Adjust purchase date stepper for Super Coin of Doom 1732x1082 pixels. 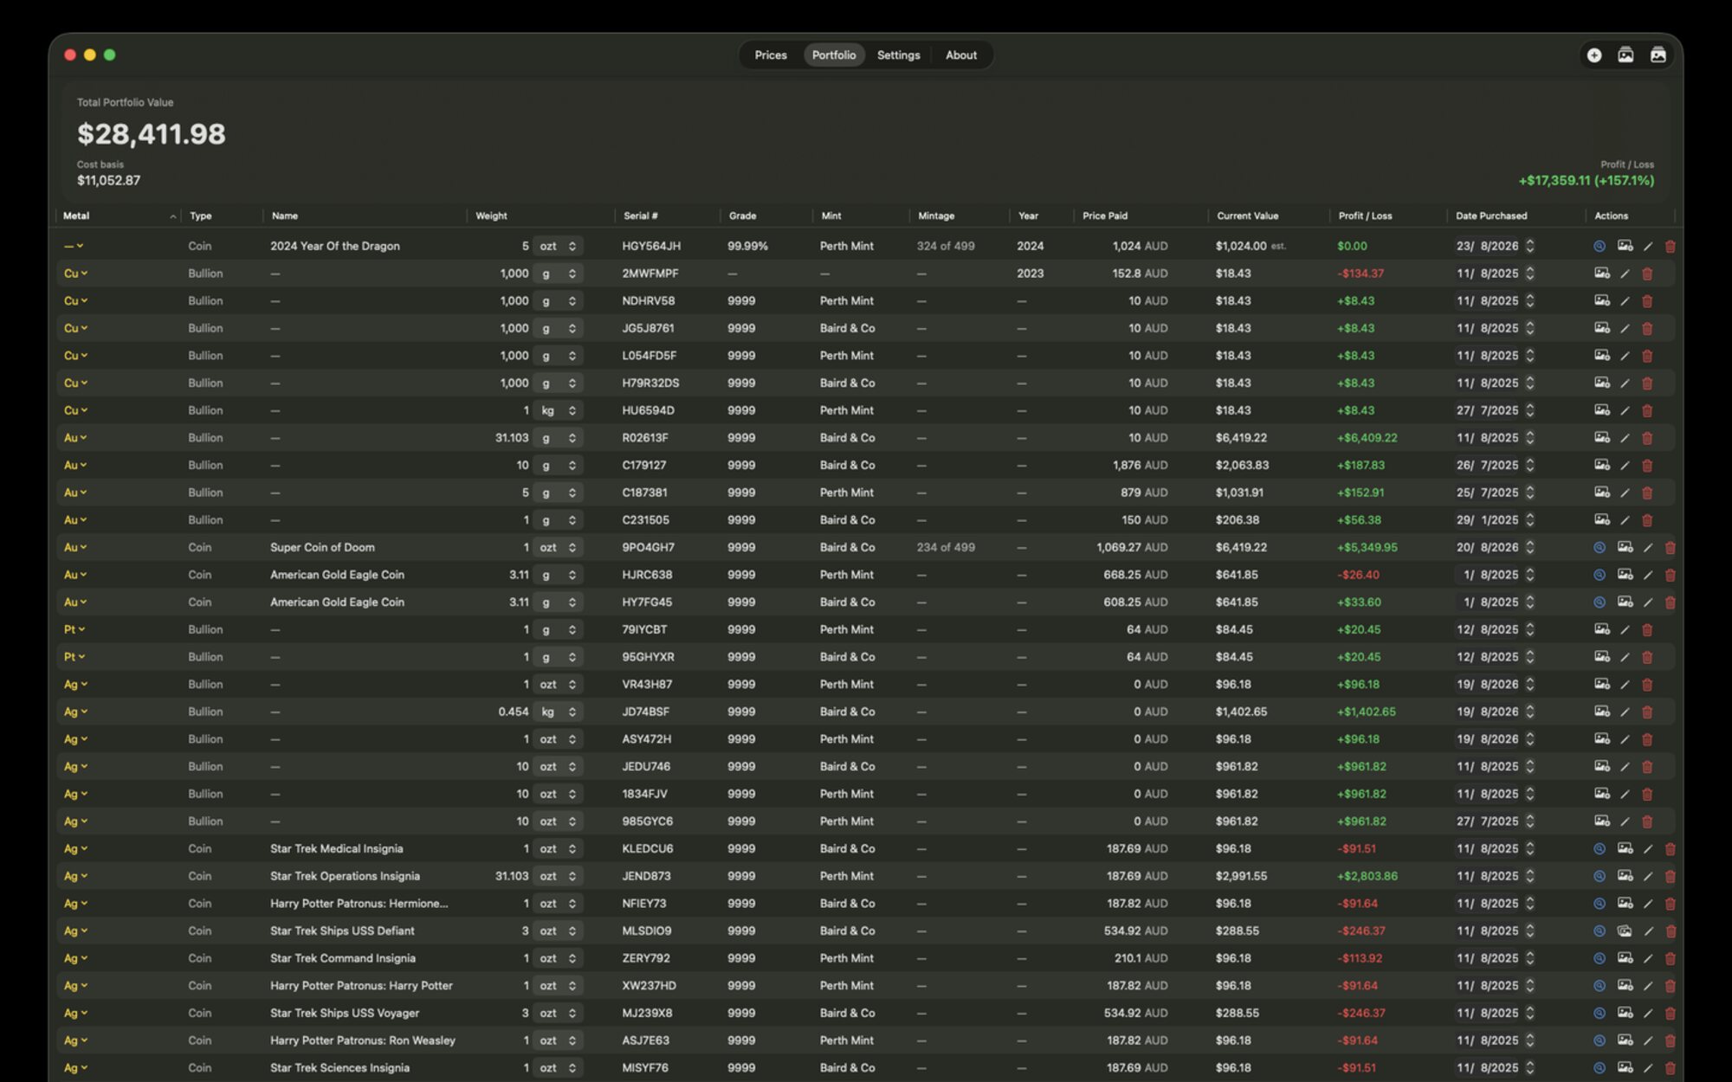point(1530,548)
